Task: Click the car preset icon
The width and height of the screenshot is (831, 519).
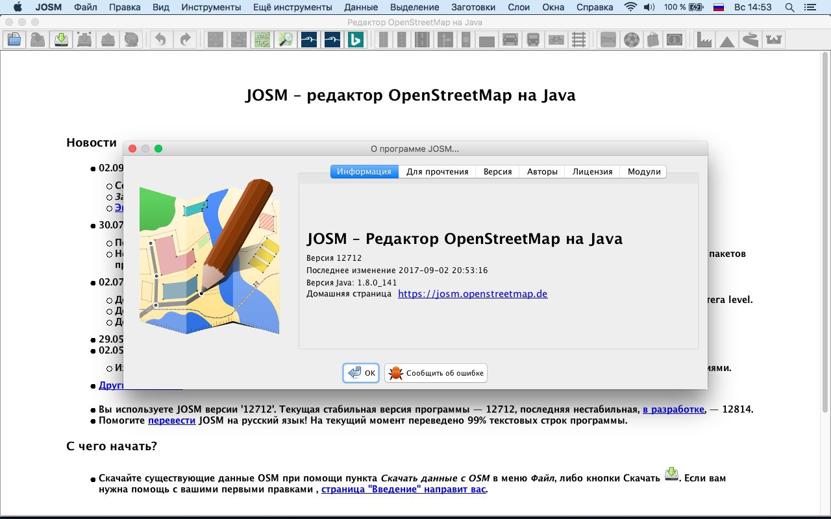Action: point(510,39)
